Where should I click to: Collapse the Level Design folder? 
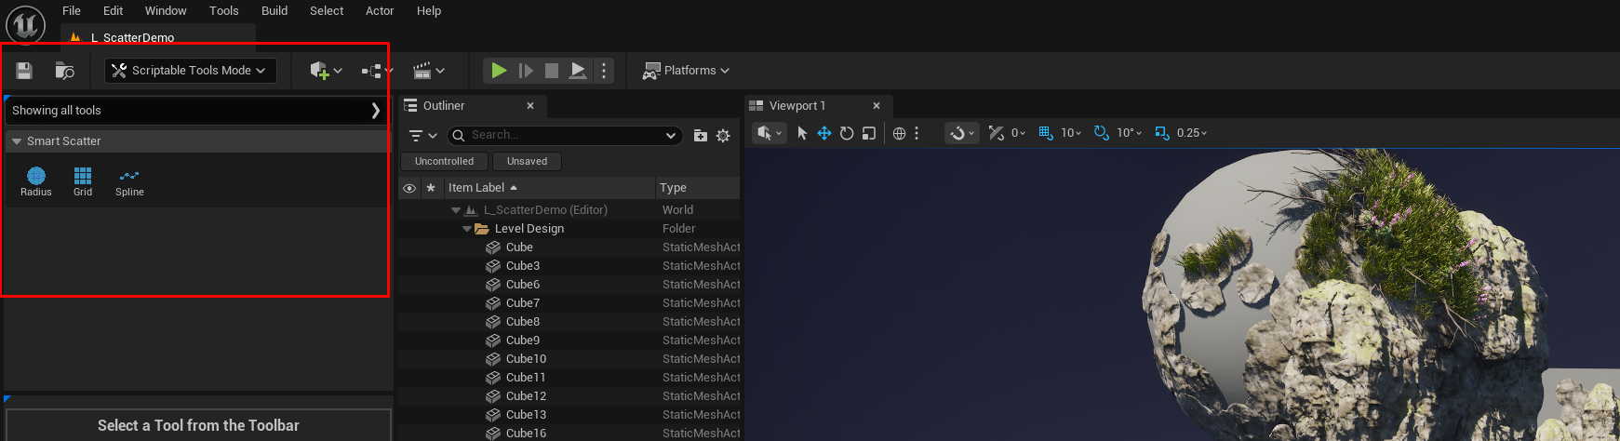tap(467, 229)
